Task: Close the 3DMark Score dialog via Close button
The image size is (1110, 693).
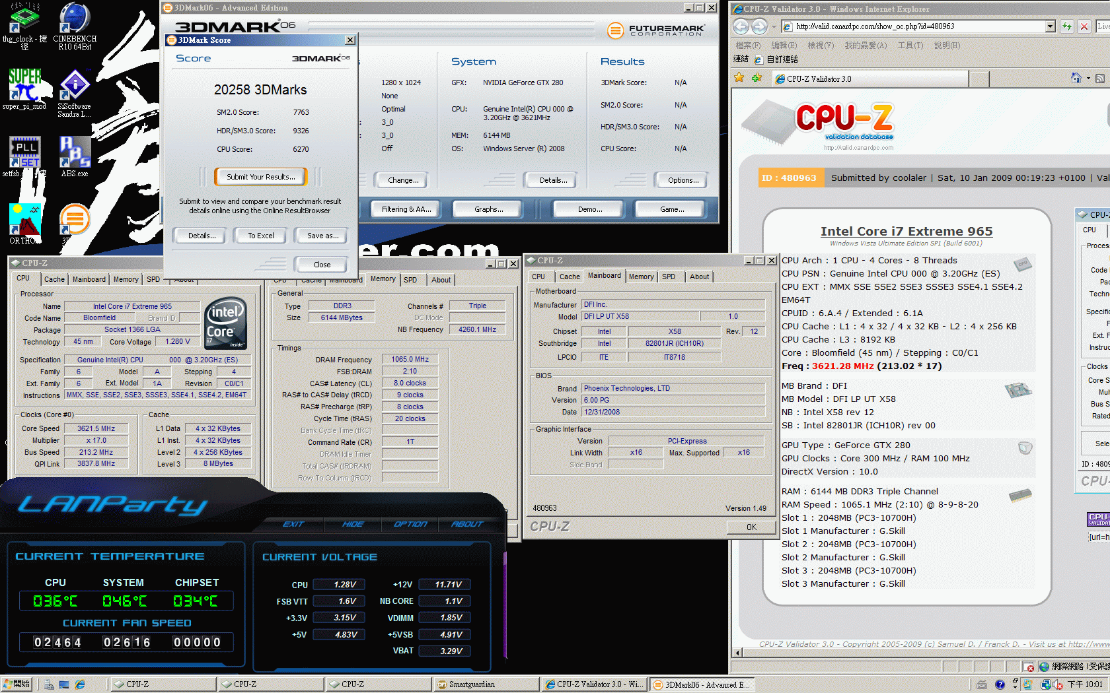Action: tap(322, 265)
